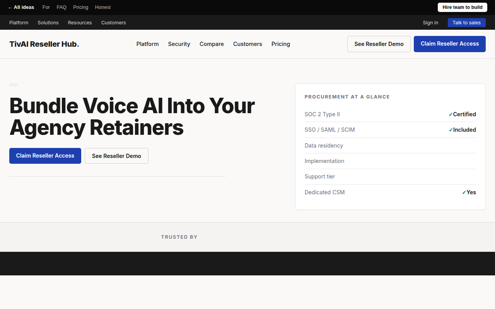Viewport: 495px width, 309px height.
Task: Click the Included checkmark value
Action: pos(462,130)
